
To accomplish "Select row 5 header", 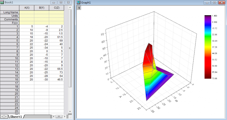I will coord(10,41).
